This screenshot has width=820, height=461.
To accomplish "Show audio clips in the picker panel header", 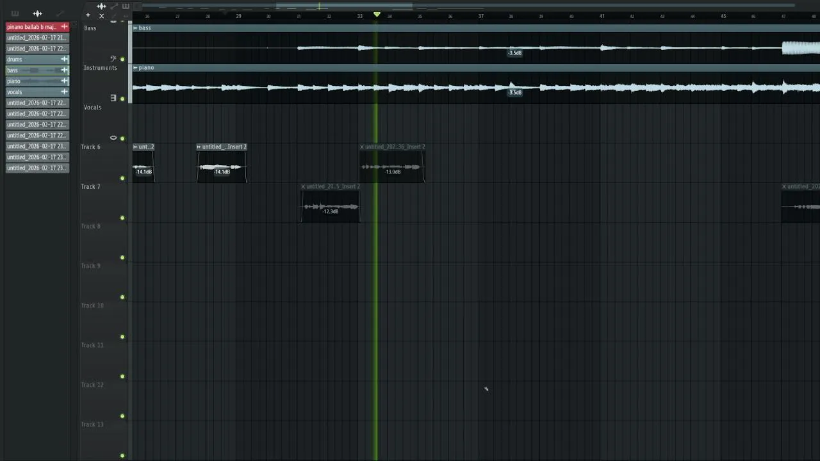I will click(x=37, y=13).
